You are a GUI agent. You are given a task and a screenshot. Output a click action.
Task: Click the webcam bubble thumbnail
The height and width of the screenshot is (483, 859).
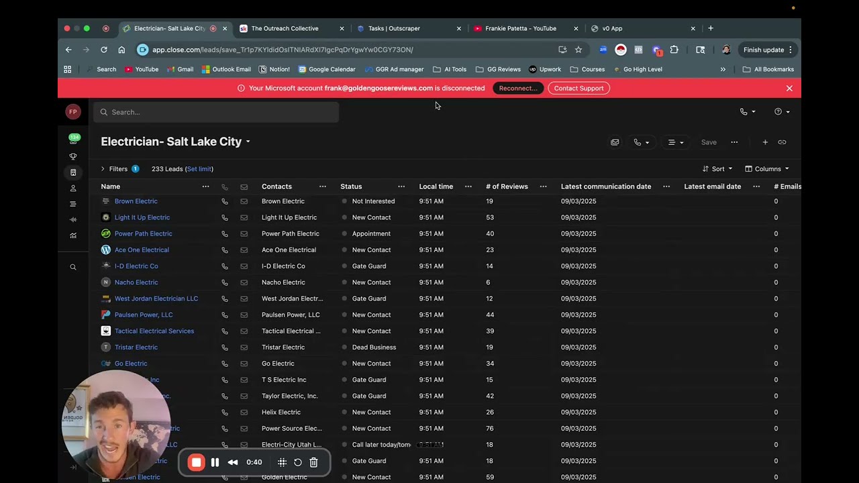coord(116,425)
